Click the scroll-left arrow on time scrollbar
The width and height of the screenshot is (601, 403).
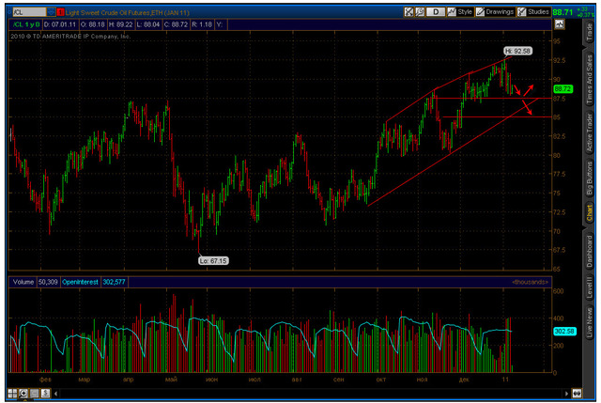click(56, 393)
